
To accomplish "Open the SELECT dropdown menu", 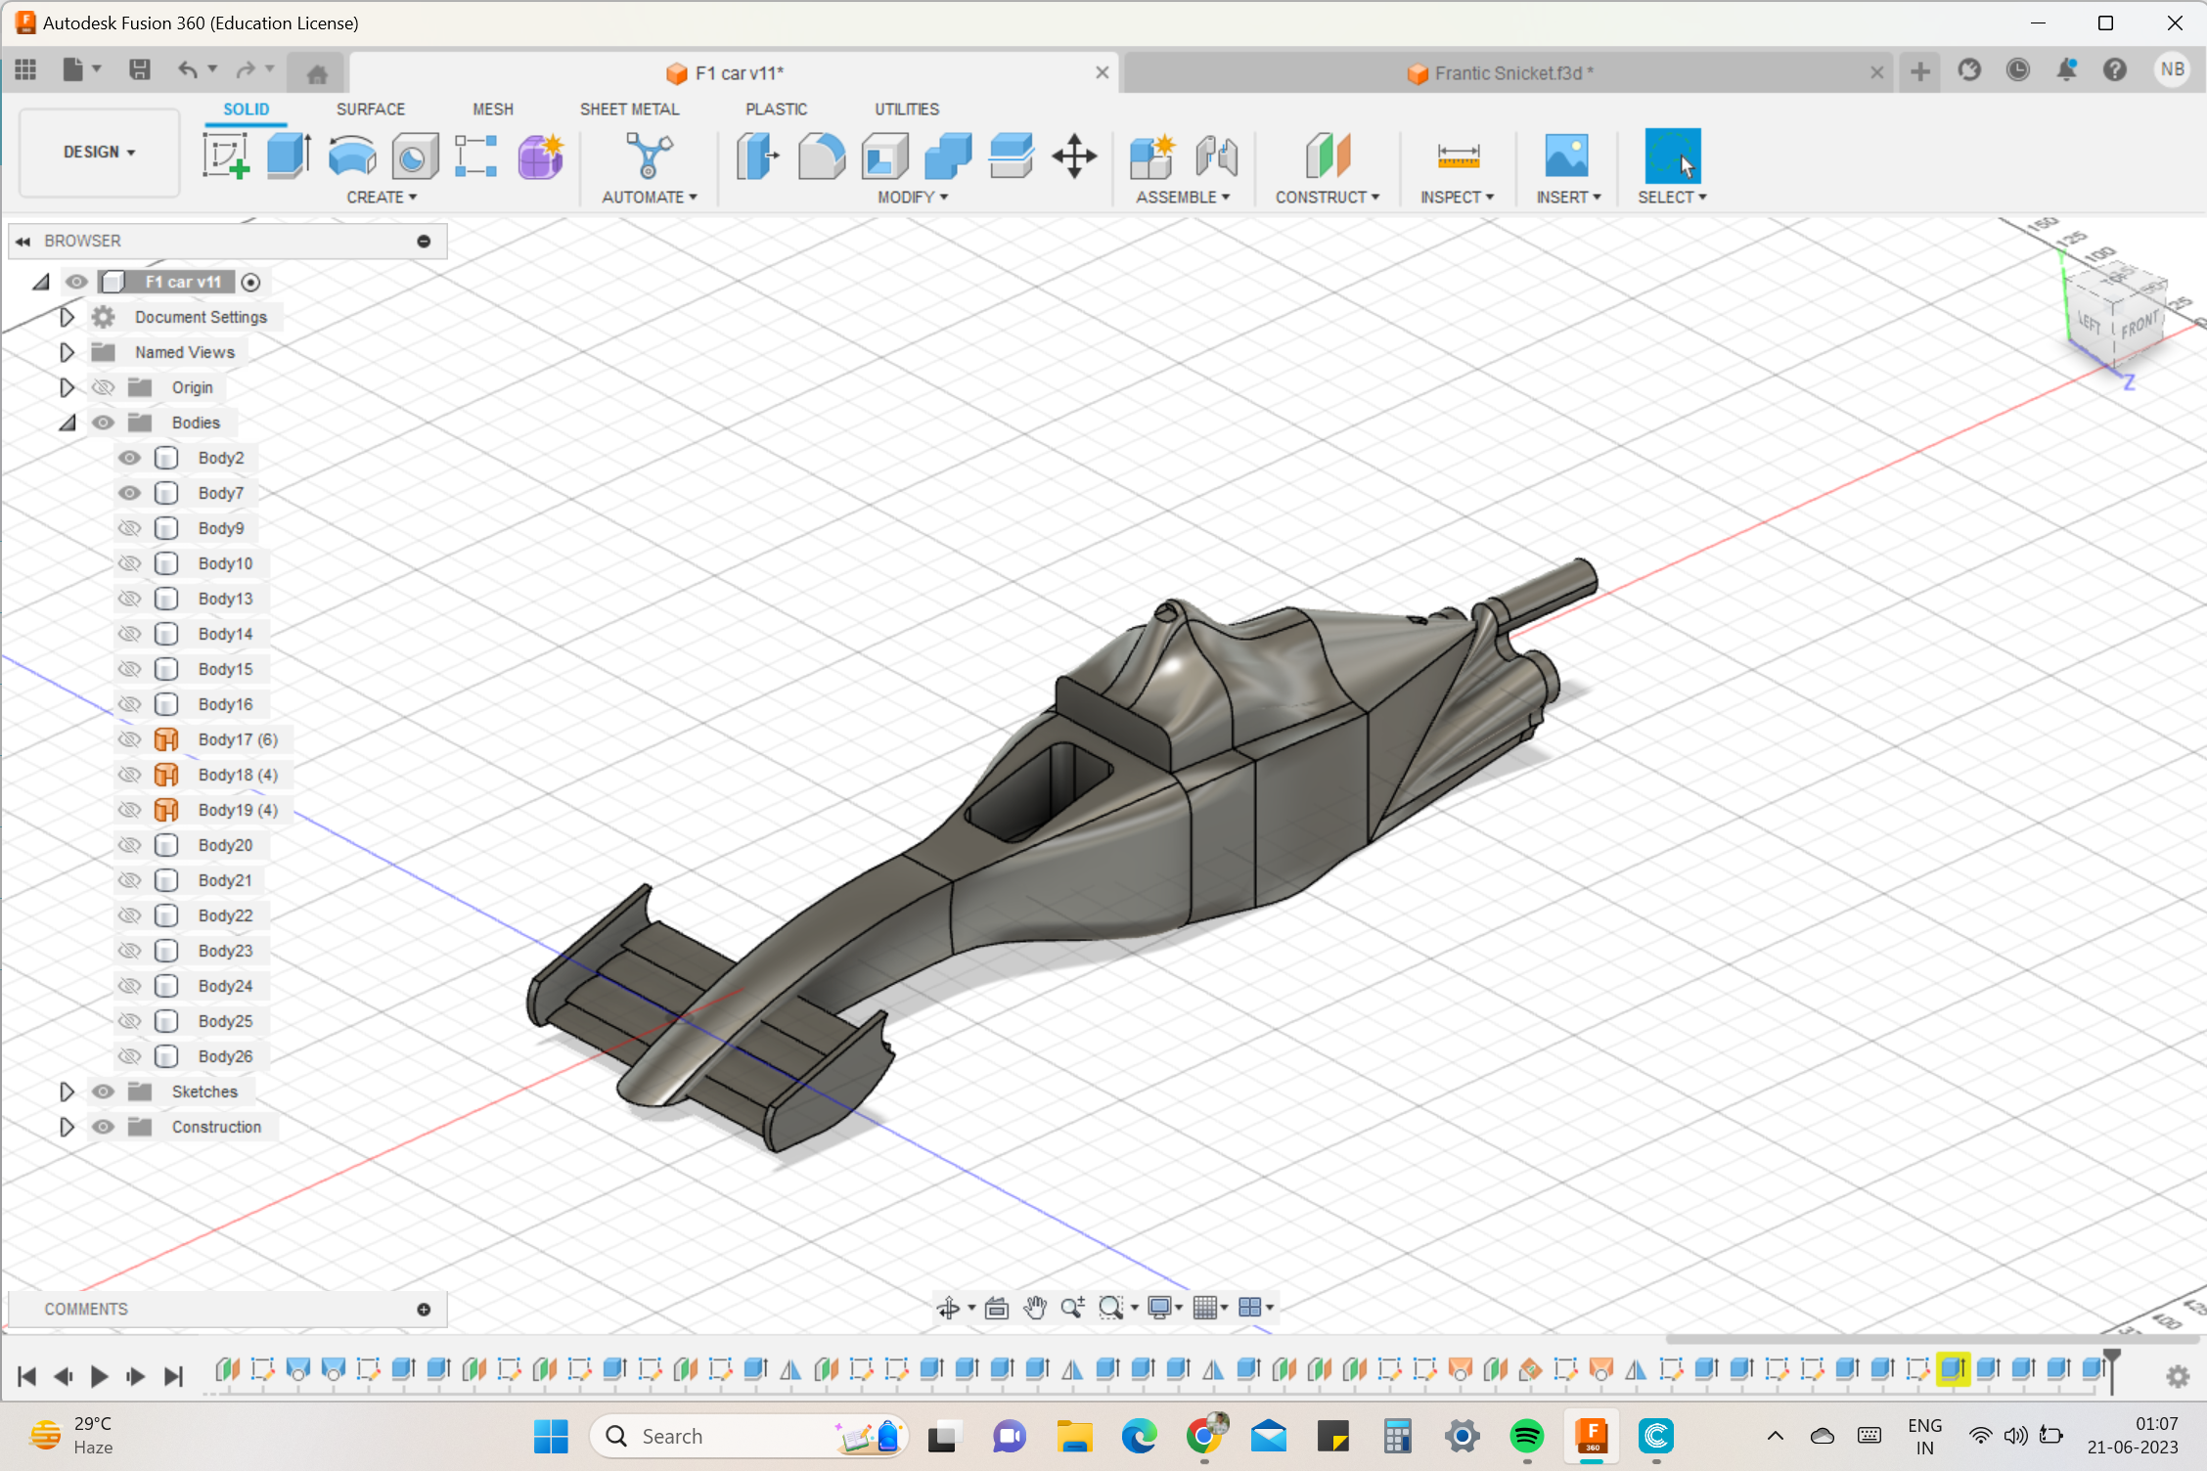I will point(1672,197).
